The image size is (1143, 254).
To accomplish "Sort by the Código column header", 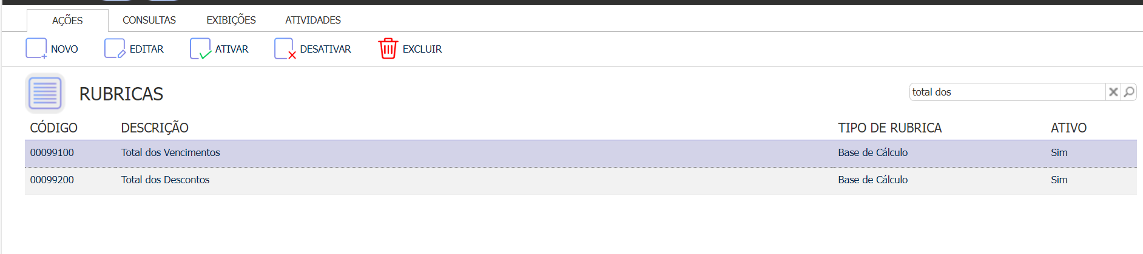I will tap(54, 128).
